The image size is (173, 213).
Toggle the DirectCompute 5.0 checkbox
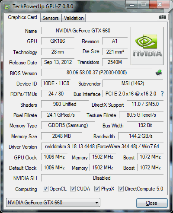point(121,189)
